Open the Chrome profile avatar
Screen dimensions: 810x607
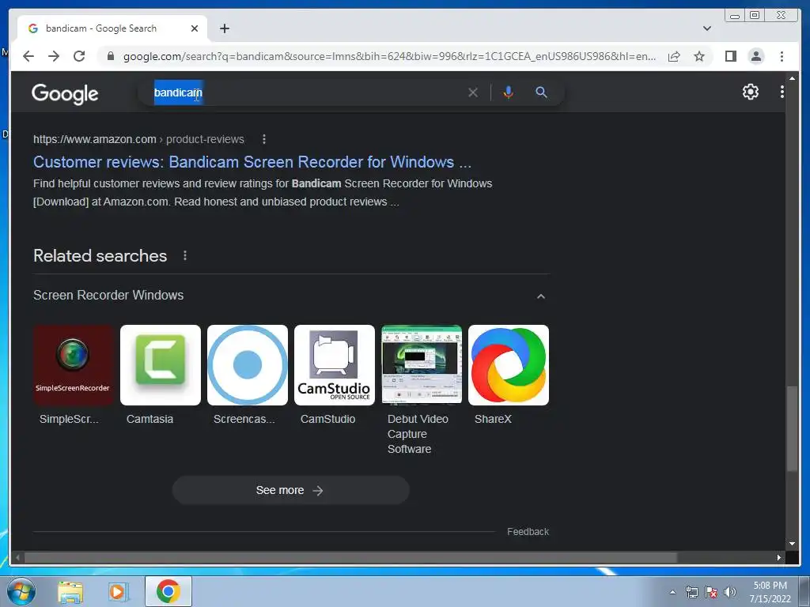755,56
